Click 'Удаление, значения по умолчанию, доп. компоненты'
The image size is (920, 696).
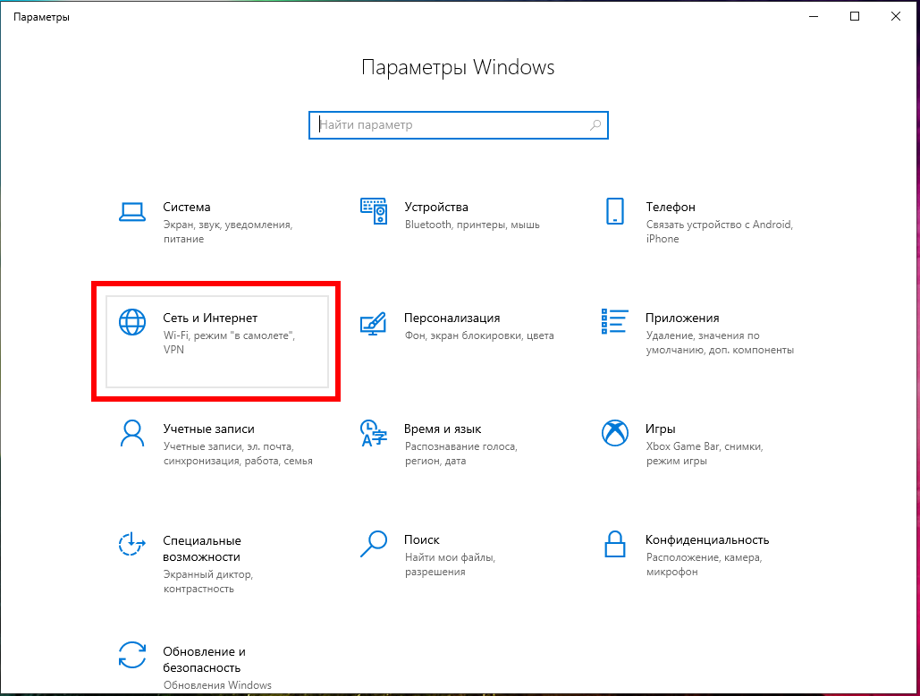coord(720,343)
